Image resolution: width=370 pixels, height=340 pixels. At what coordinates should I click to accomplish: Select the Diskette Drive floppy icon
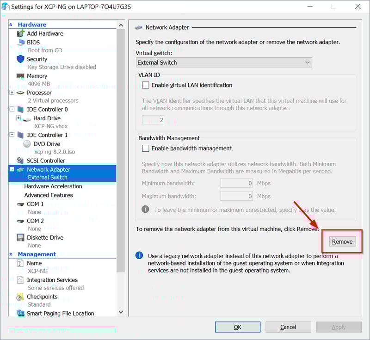[20, 237]
